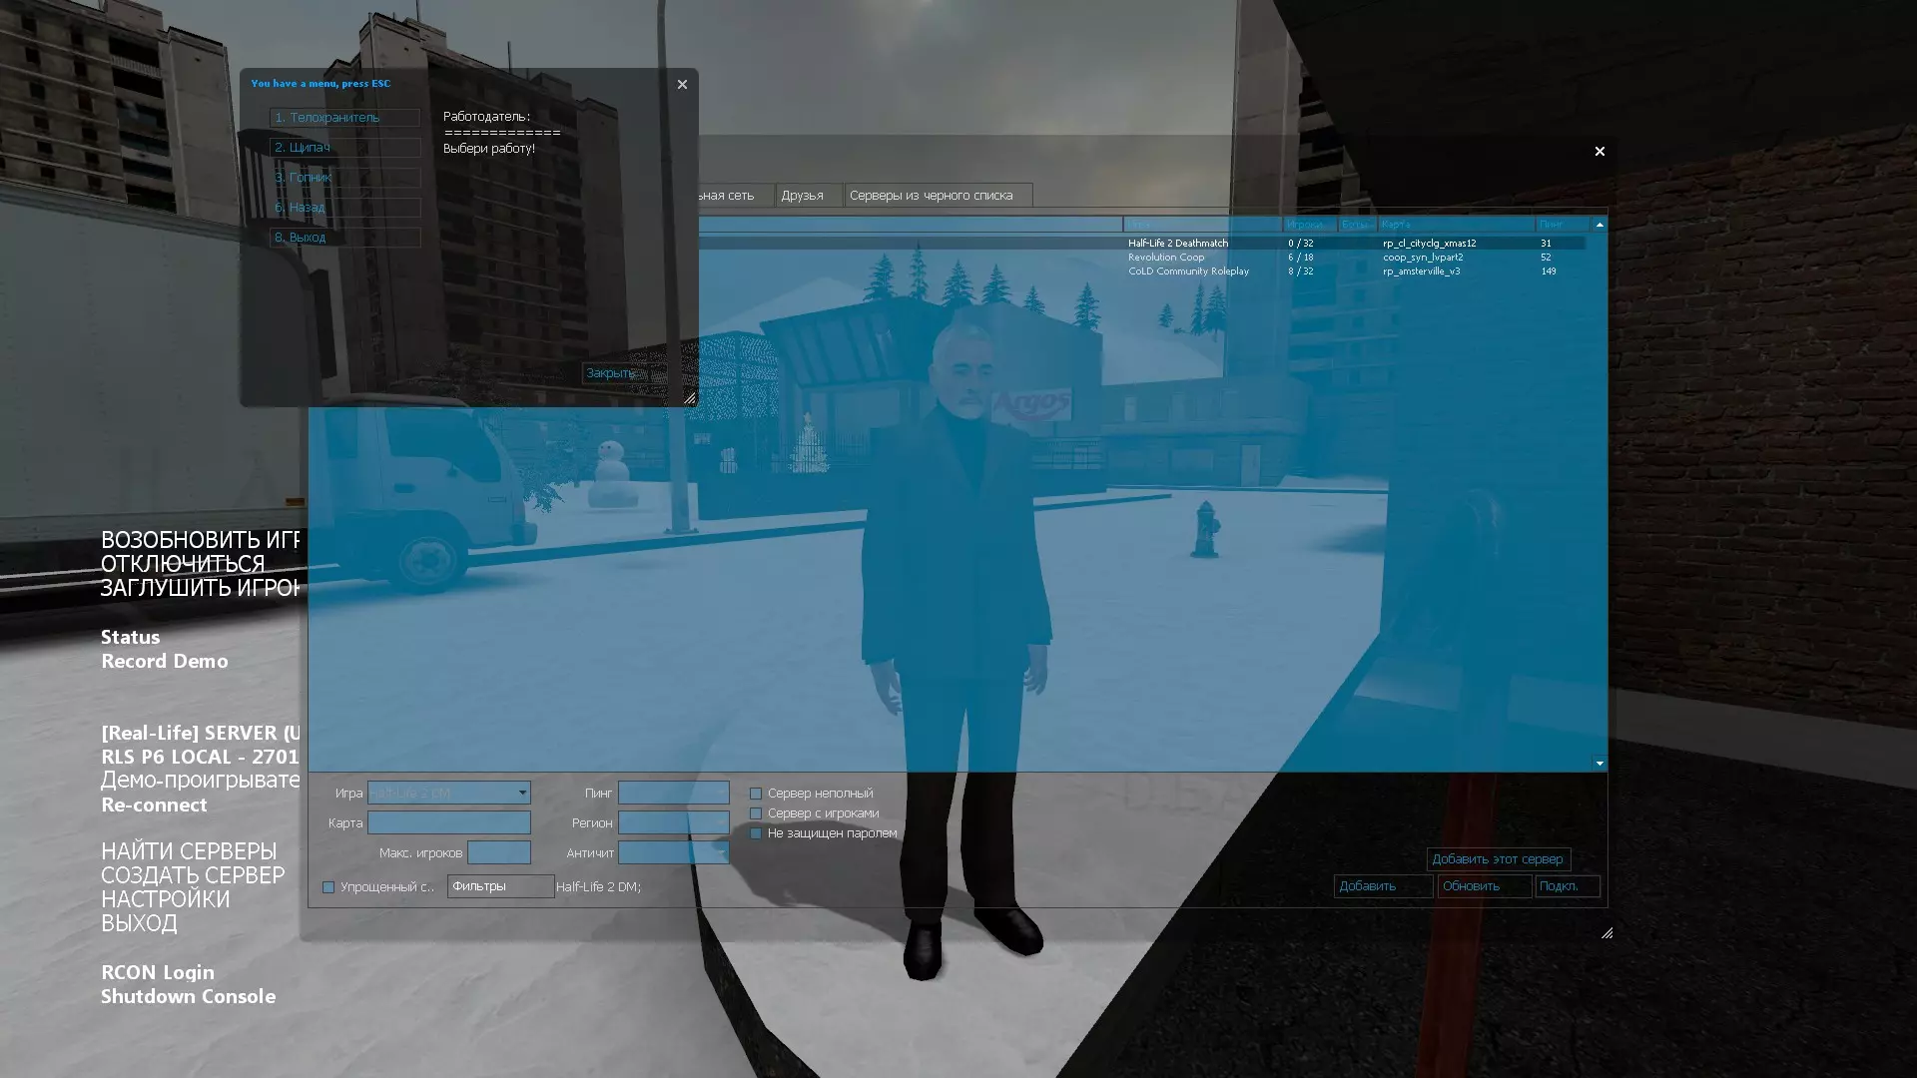Viewport: 1917px width, 1078px height.
Task: Choose job 1. Телохранитель
Action: (343, 118)
